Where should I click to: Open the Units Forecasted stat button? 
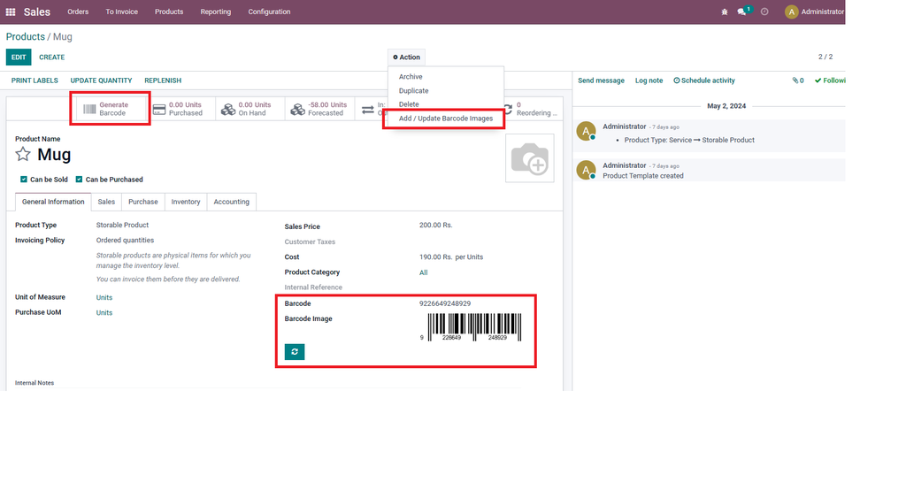coord(319,109)
